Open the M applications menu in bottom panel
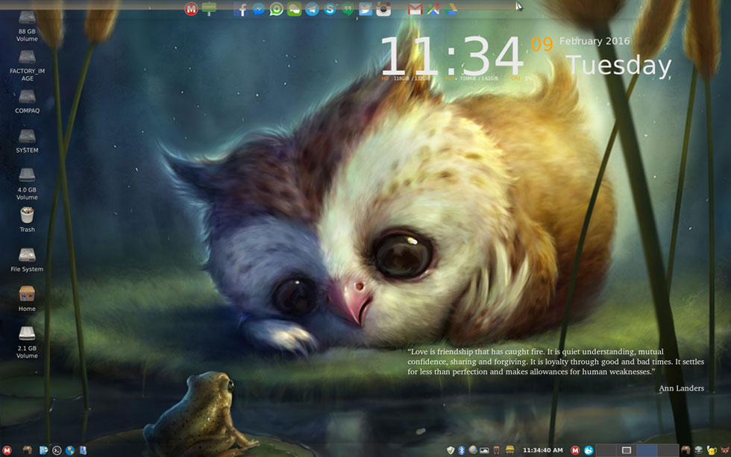This screenshot has width=731, height=457. click(7, 450)
